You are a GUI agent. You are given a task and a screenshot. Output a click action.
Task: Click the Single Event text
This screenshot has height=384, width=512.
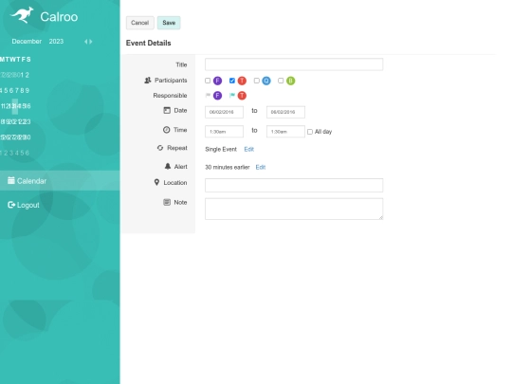[x=221, y=149]
